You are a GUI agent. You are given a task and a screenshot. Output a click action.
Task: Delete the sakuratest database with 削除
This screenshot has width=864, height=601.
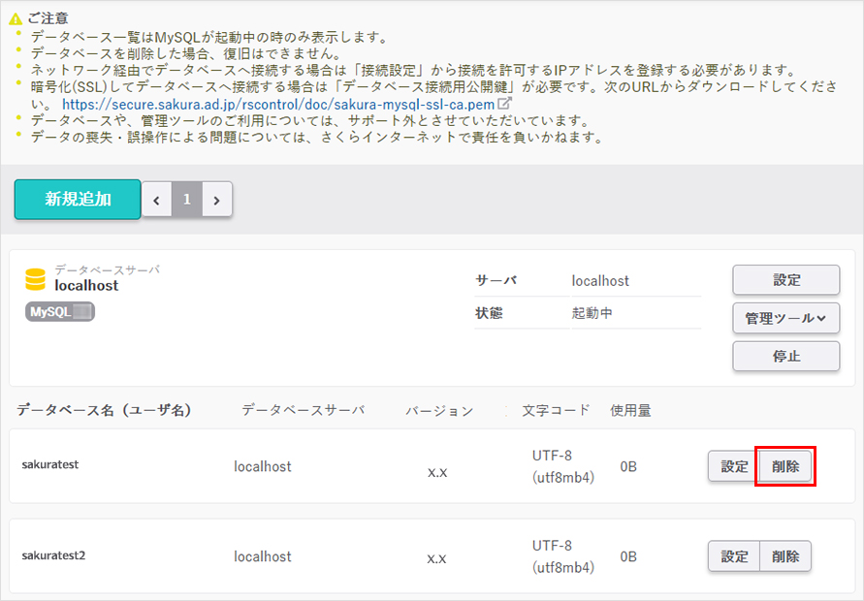pos(785,466)
